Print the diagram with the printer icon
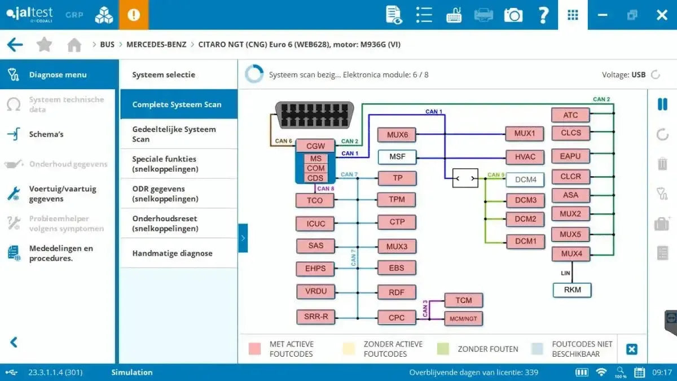 coord(482,15)
